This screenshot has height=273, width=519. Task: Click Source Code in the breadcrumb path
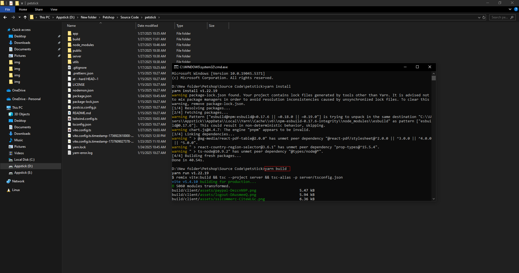tap(129, 17)
